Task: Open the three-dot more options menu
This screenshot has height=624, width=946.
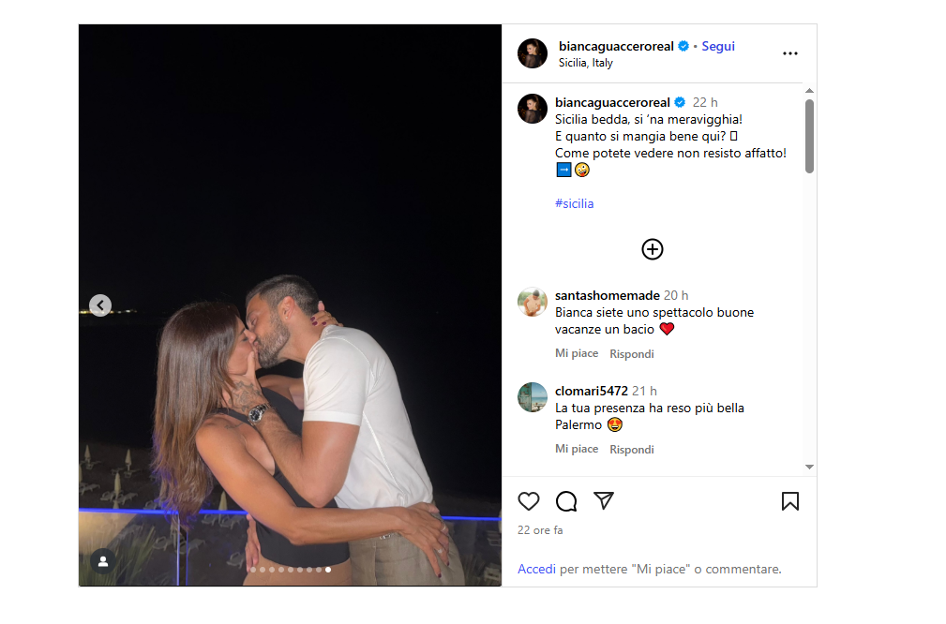Action: pos(789,53)
